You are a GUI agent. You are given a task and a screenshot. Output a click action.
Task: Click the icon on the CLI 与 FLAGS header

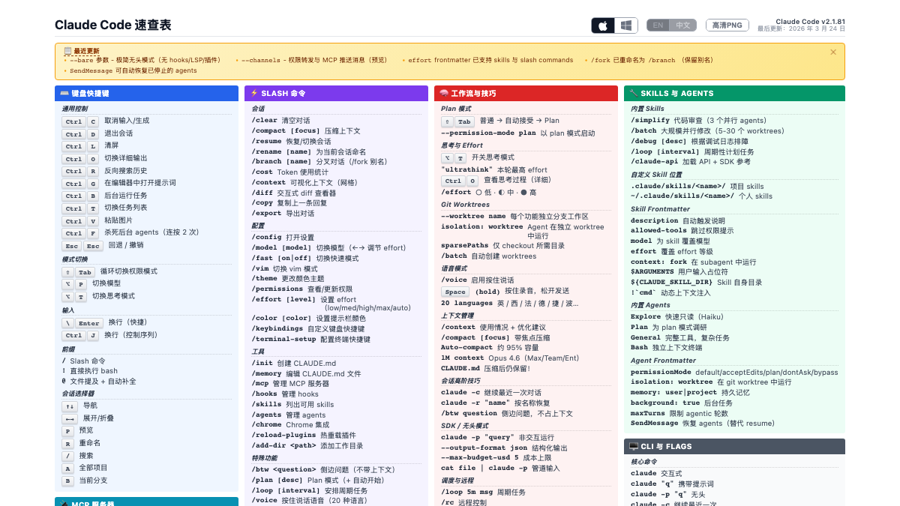(634, 446)
